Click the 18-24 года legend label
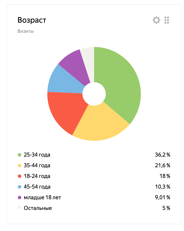This screenshot has height=231, width=184. 37,176
